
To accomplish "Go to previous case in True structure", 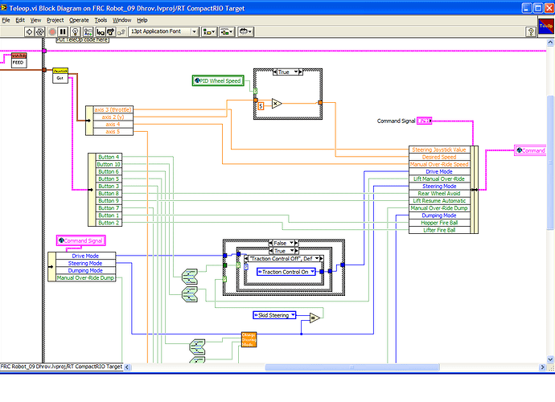I will click(x=275, y=72).
